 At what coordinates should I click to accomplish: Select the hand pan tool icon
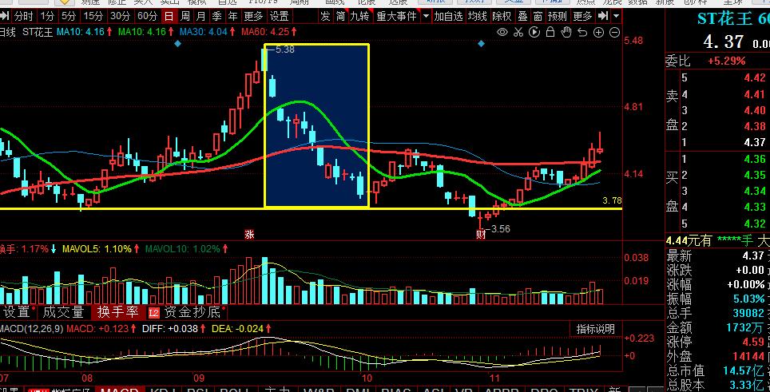(x=566, y=33)
